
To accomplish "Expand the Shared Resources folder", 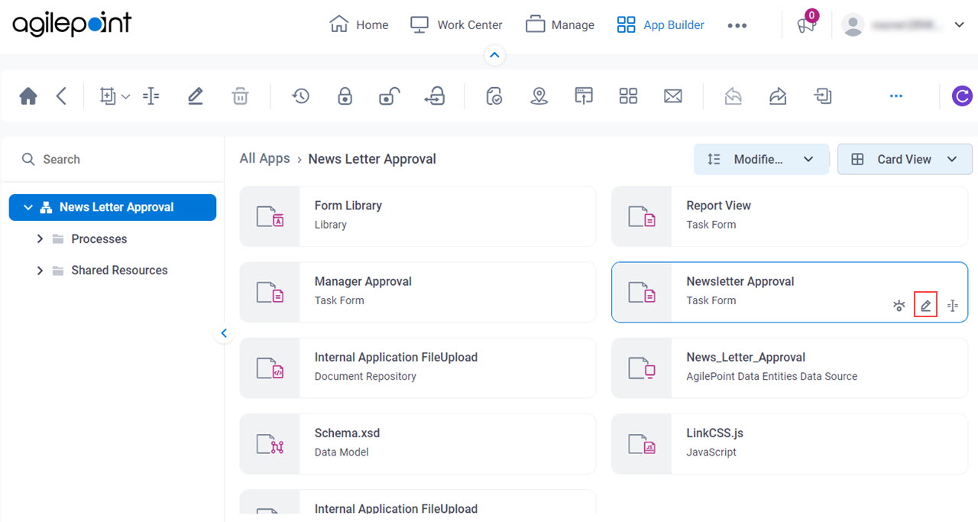I will [x=40, y=271].
